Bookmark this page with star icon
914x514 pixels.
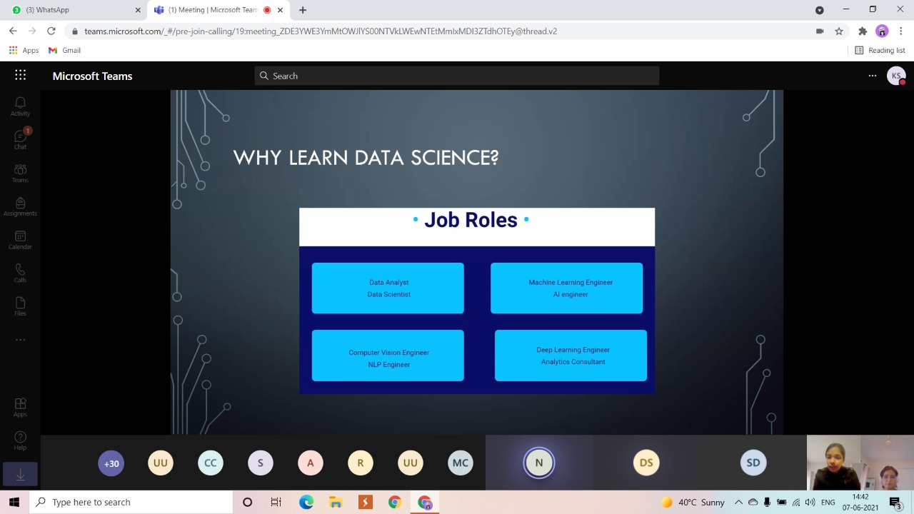point(839,31)
